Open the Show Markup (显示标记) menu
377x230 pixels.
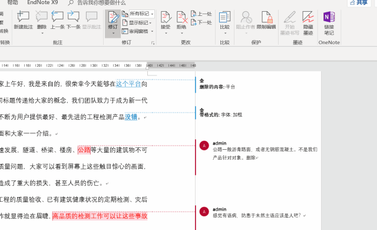click(137, 23)
